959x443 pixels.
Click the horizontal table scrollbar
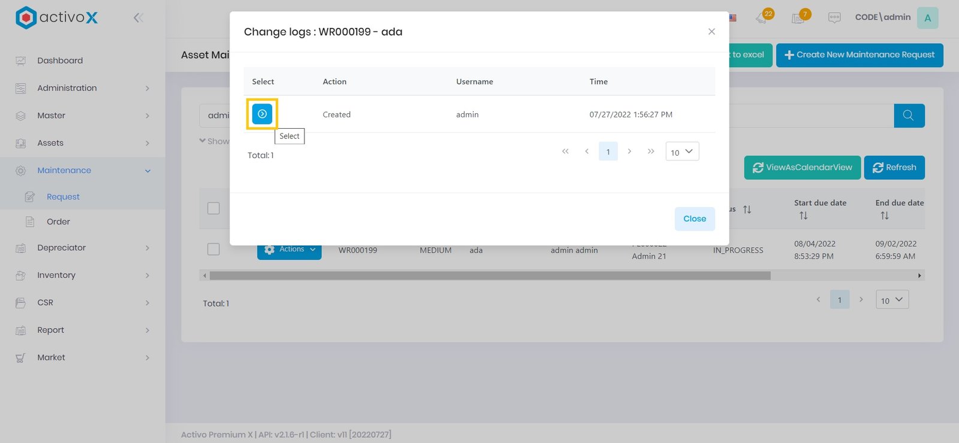click(x=490, y=275)
